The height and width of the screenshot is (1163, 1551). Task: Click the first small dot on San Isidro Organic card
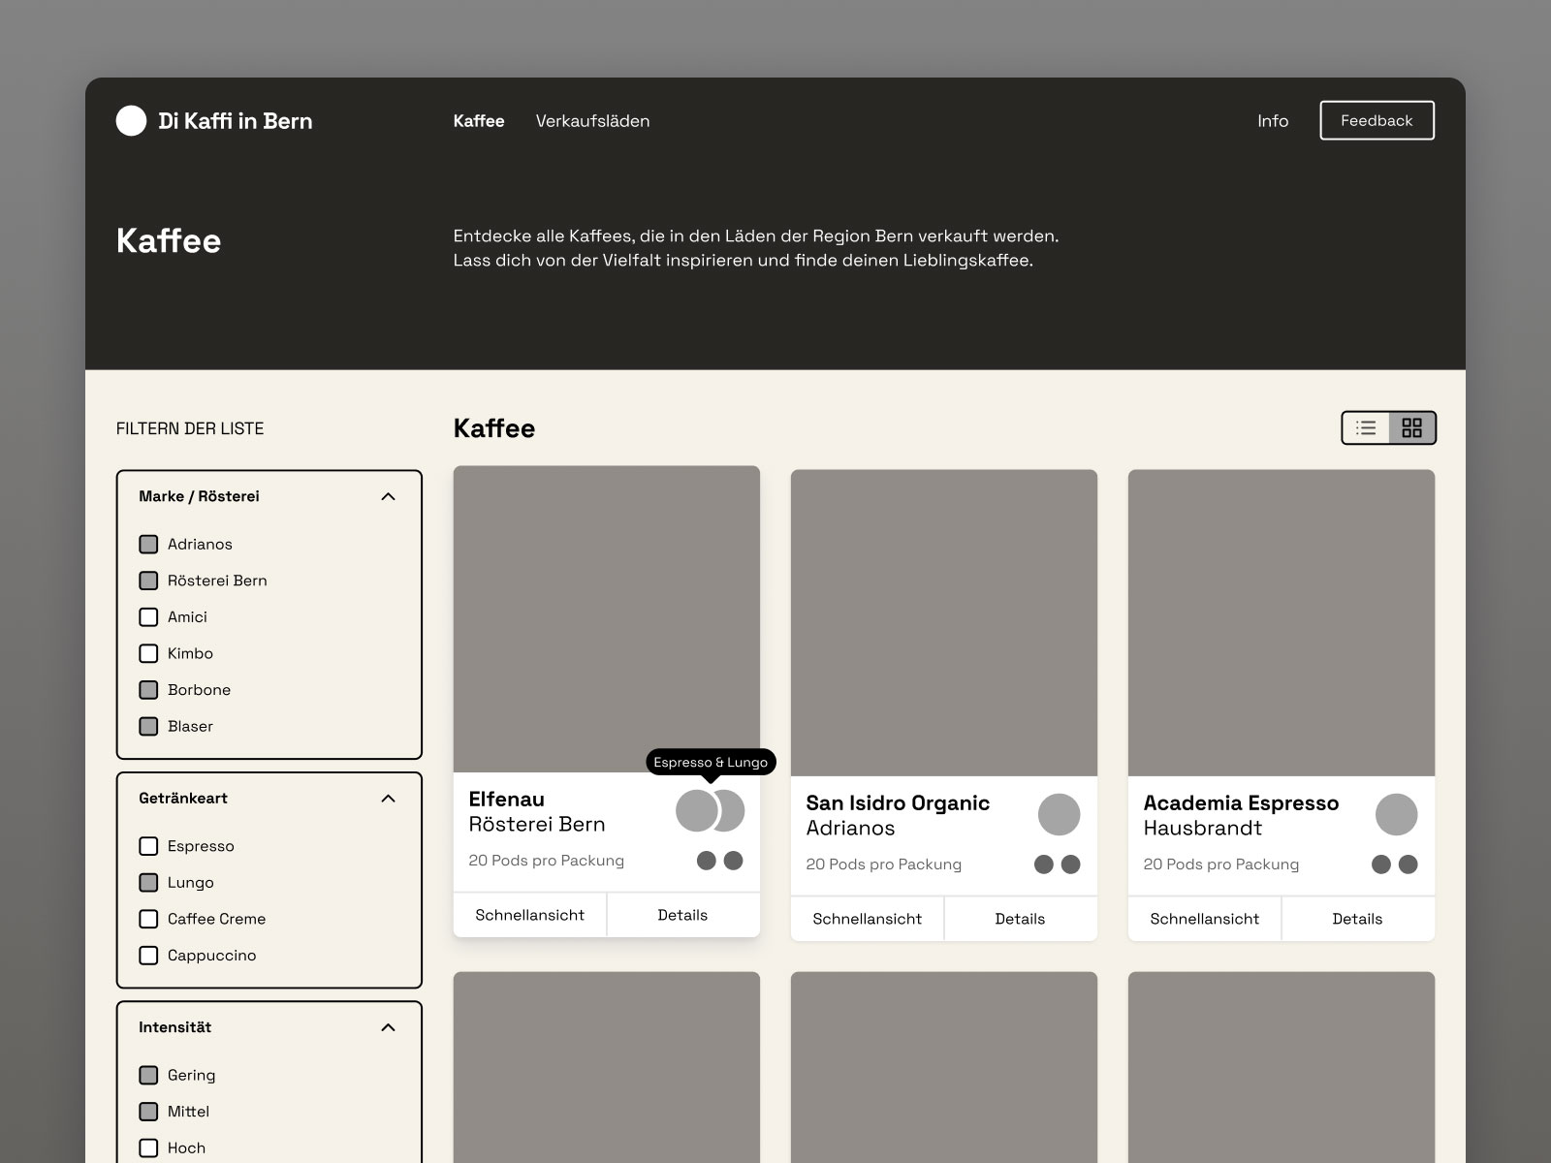1044,864
